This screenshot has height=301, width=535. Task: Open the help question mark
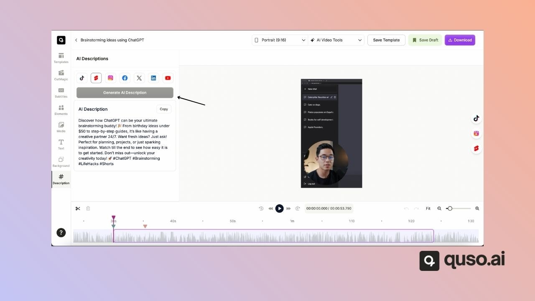point(61,233)
